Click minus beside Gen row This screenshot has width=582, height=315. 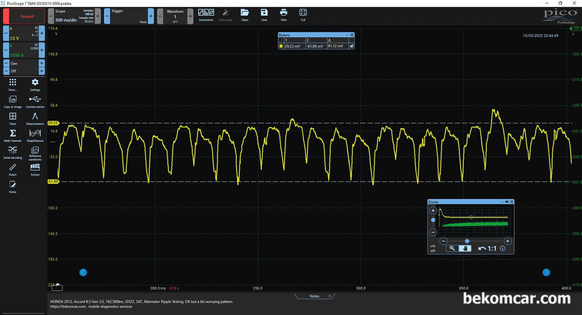(6, 64)
